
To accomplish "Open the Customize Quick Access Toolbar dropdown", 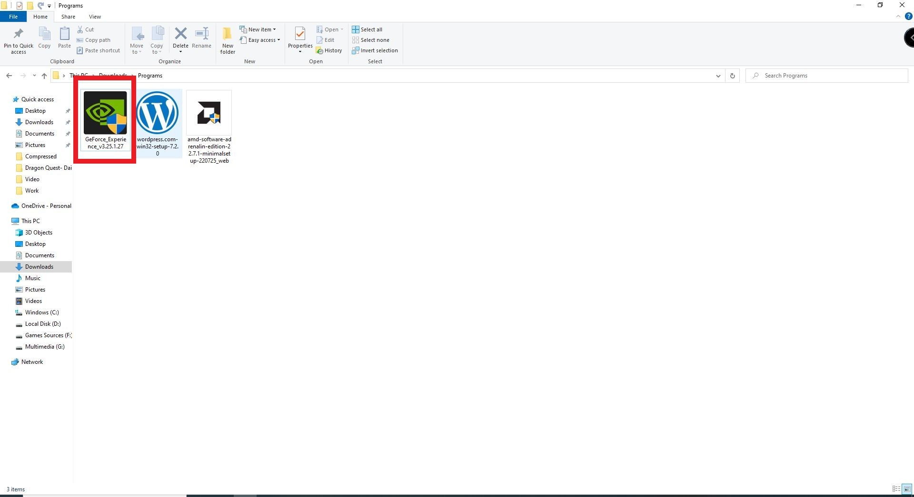I will (49, 6).
